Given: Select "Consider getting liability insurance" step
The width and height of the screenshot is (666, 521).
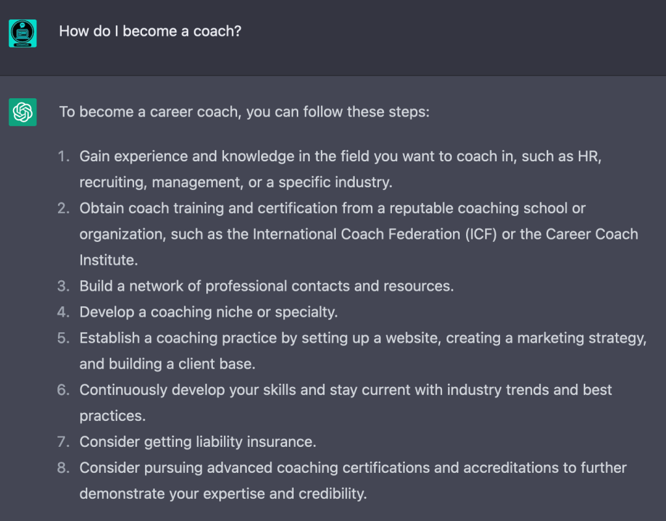Looking at the screenshot, I should click(198, 442).
